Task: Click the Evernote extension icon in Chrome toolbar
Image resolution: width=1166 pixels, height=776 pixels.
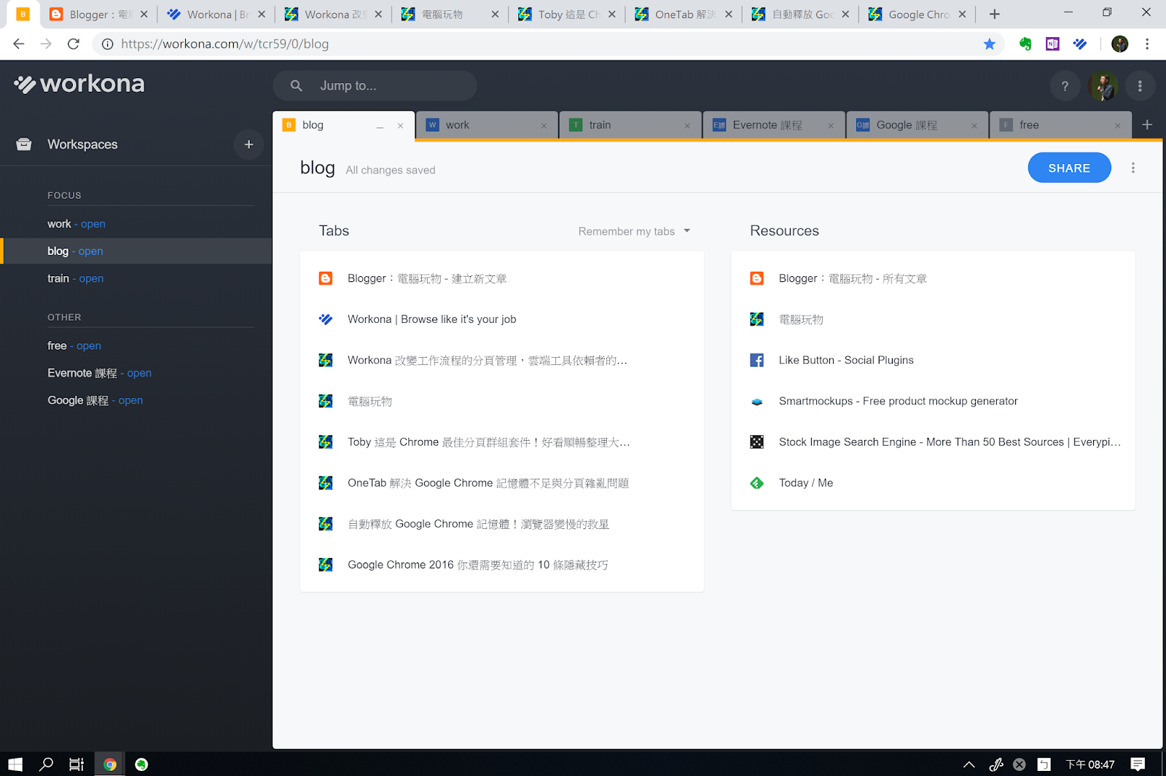Action: [x=1025, y=44]
